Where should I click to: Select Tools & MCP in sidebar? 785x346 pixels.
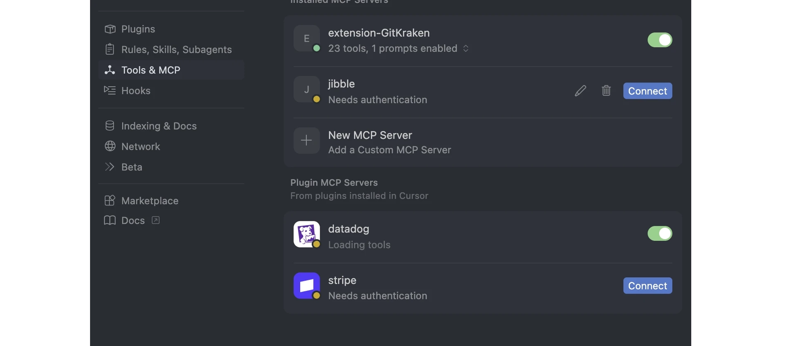click(171, 70)
